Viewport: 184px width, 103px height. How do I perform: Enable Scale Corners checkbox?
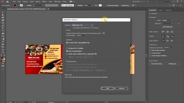tap(150, 53)
